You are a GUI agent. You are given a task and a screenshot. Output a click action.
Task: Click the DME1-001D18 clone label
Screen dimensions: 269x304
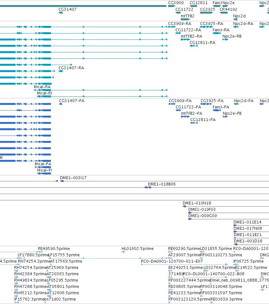pyautogui.click(x=248, y=241)
